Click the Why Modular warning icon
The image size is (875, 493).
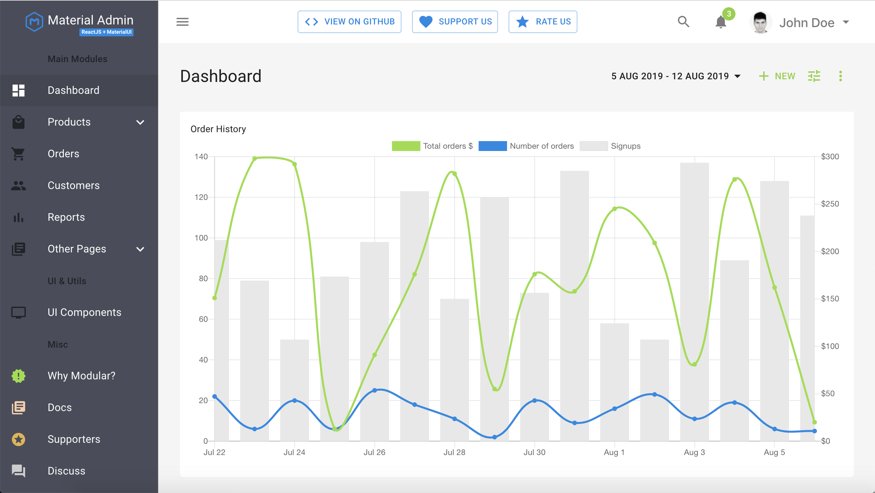point(18,375)
